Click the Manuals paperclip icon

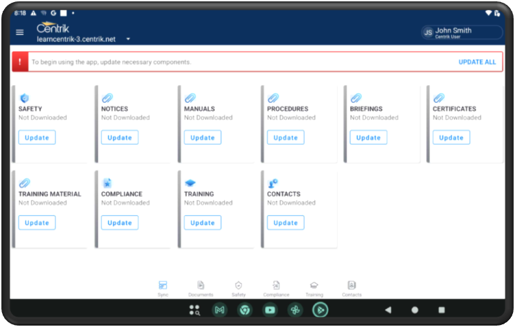[190, 98]
